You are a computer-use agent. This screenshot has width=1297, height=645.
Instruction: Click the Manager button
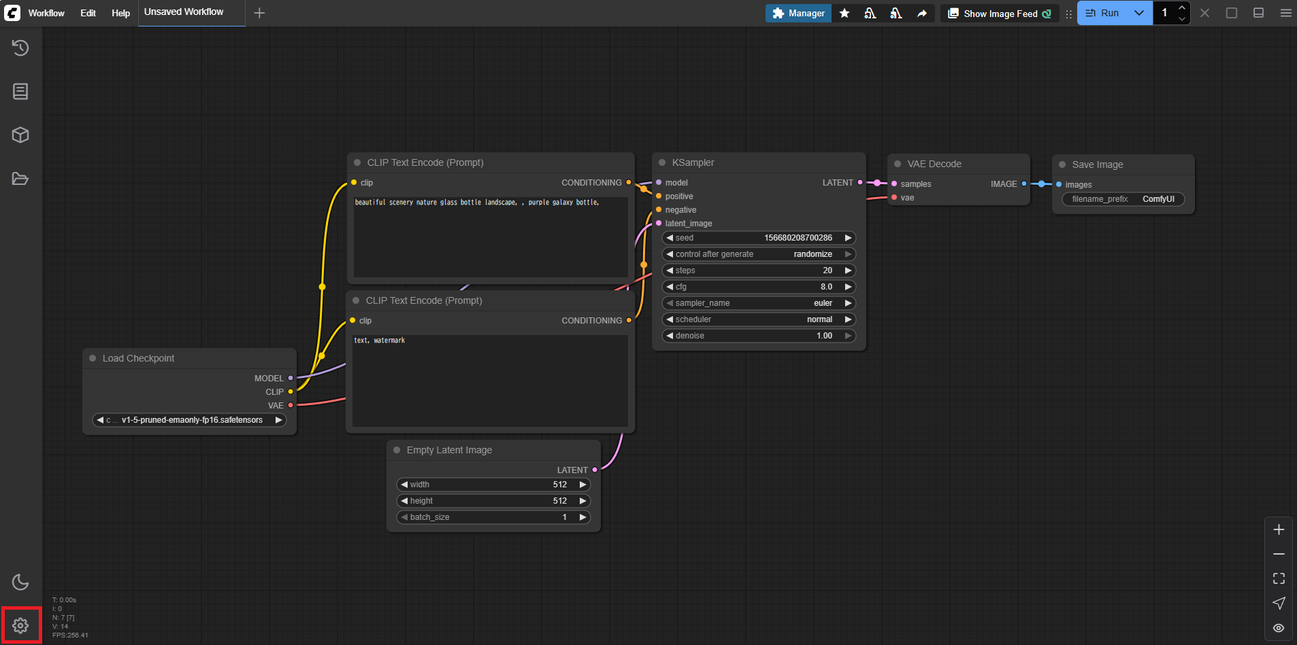[x=798, y=13]
